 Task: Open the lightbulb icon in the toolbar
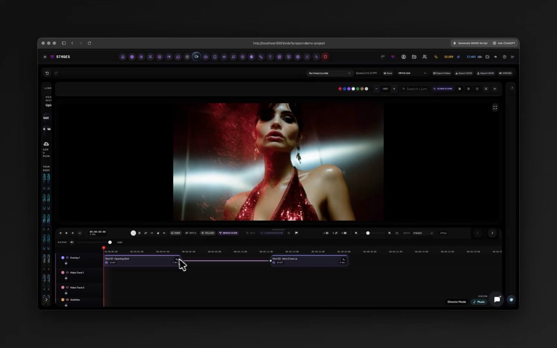click(x=270, y=57)
